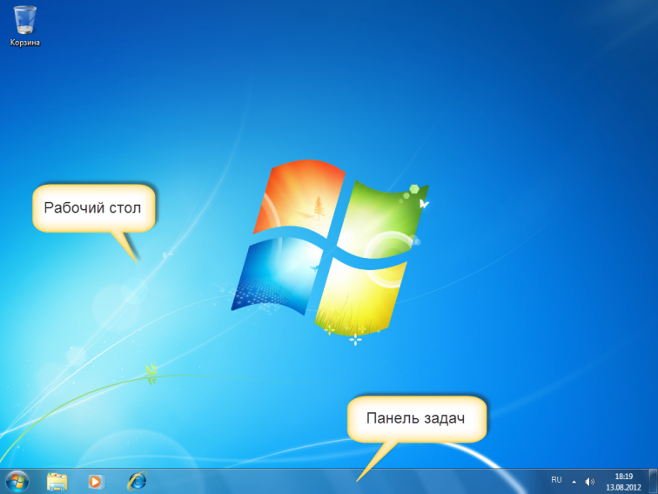Click the RU language indicator
658x494 pixels.
click(556, 480)
